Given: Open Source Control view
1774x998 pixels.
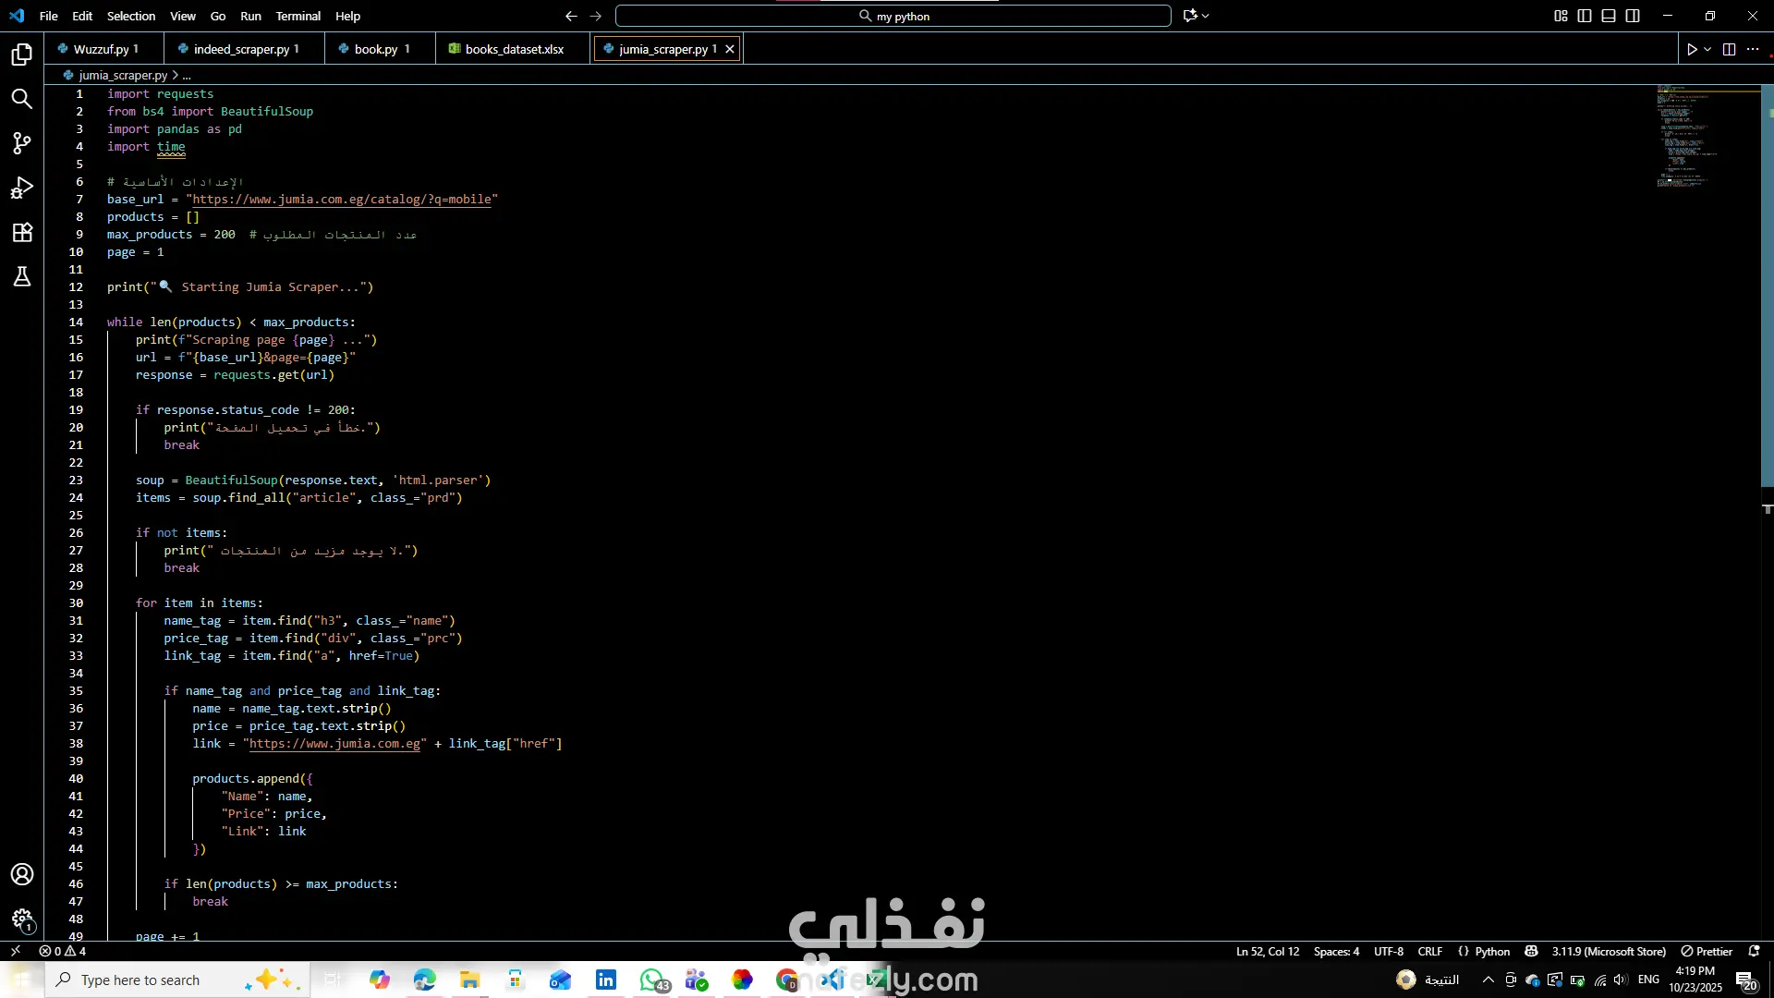Looking at the screenshot, I should click(22, 143).
